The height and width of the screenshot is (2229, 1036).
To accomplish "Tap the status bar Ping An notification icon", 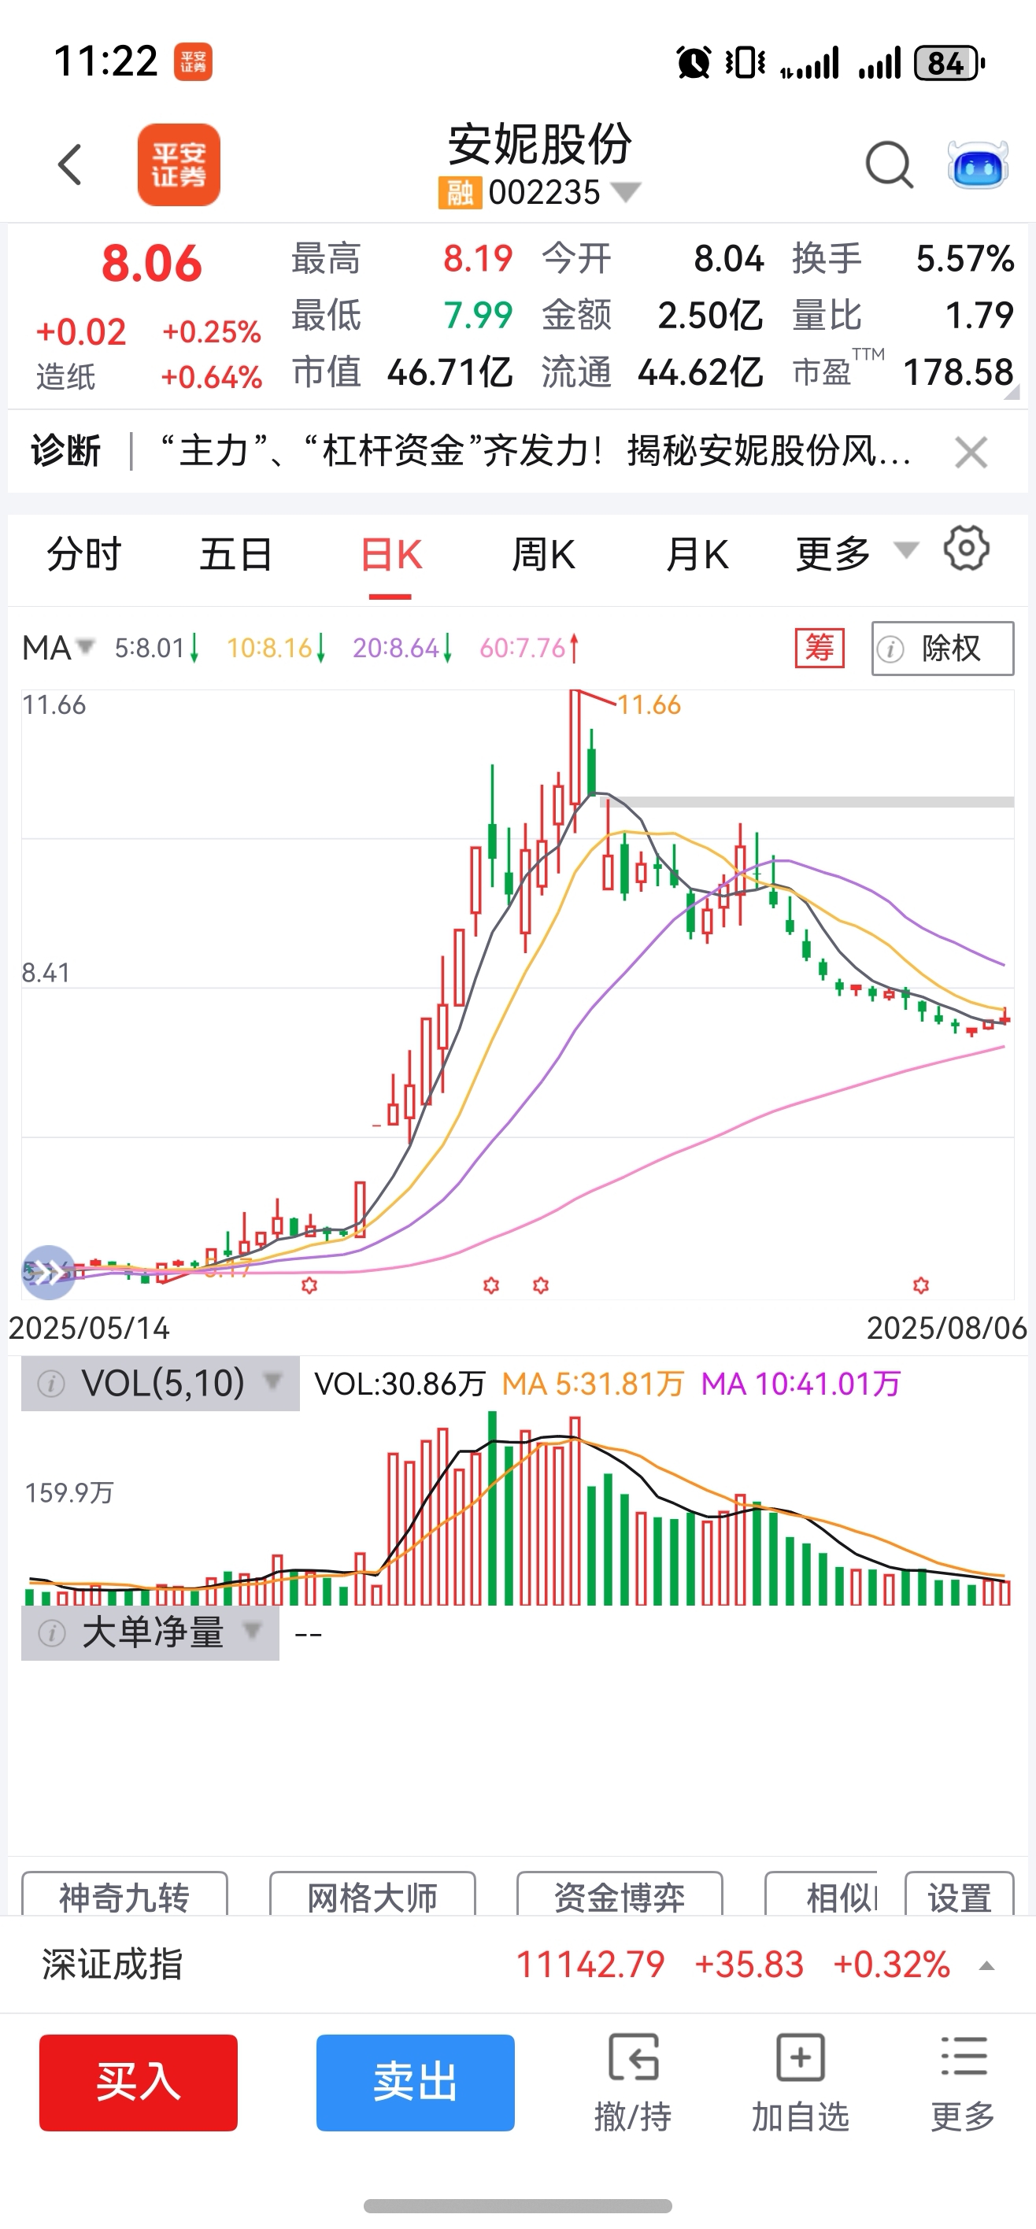I will pos(192,62).
